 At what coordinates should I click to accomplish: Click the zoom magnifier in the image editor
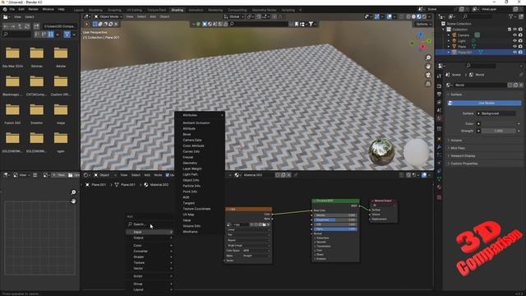pos(73,192)
